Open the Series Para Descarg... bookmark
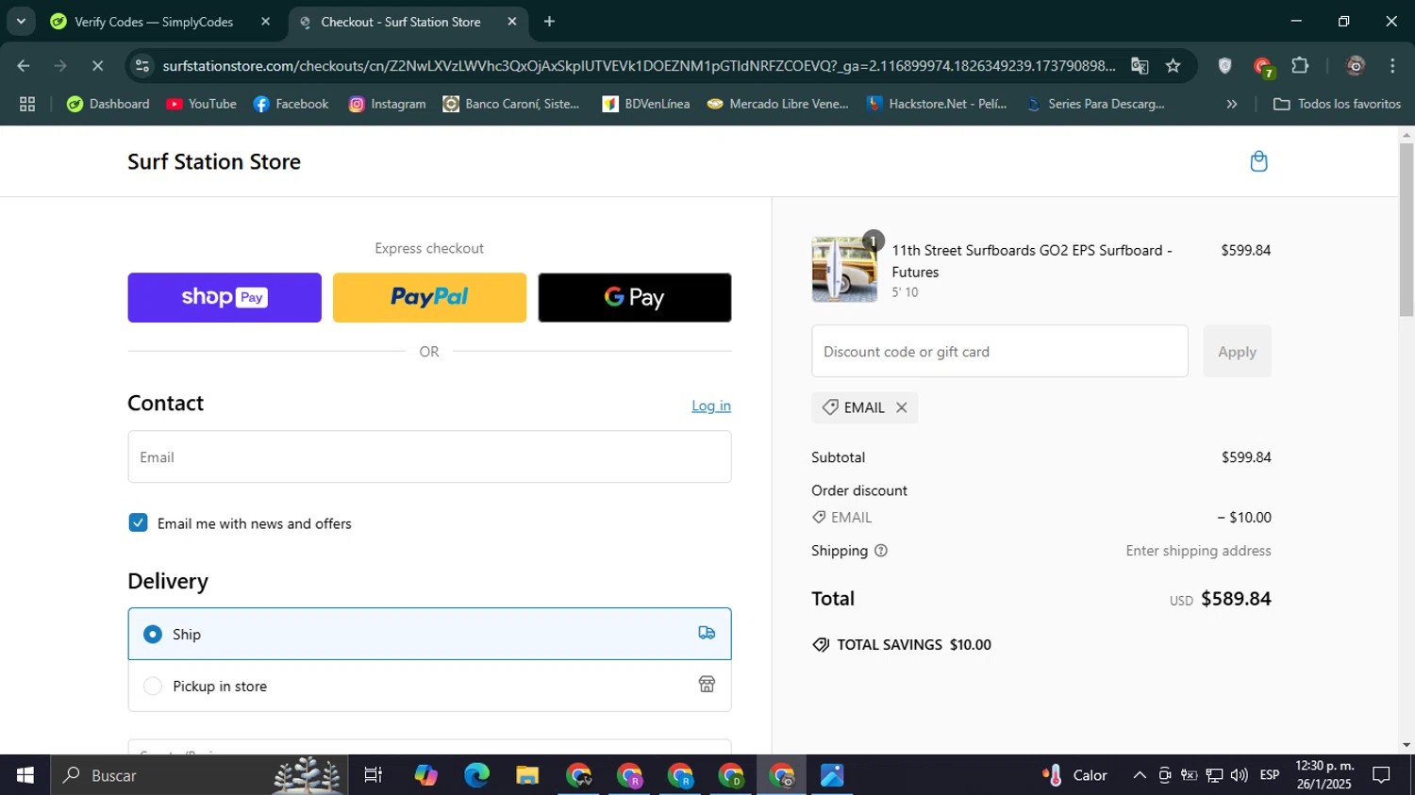The image size is (1415, 795). click(x=1095, y=104)
